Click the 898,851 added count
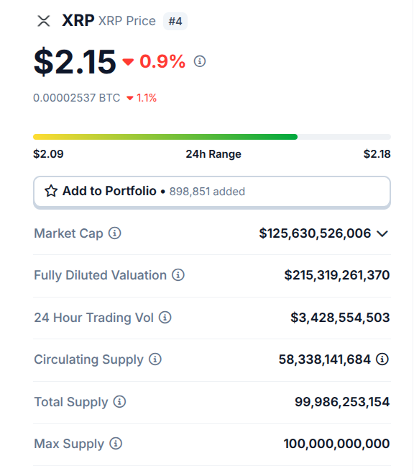Image resolution: width=414 pixels, height=474 pixels. tap(207, 192)
